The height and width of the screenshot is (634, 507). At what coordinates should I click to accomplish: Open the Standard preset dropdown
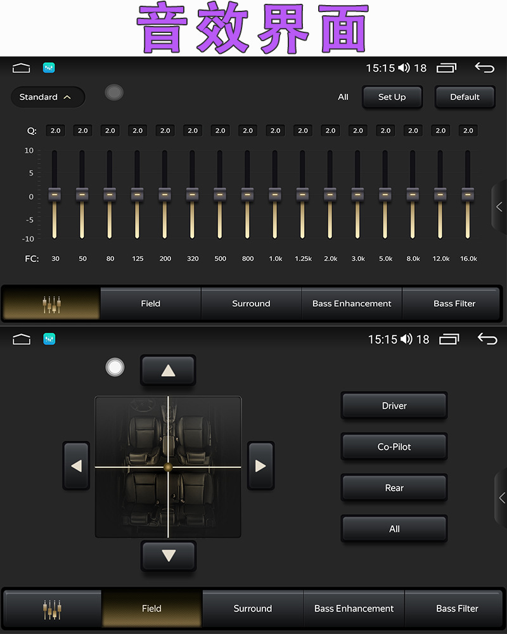coord(48,97)
